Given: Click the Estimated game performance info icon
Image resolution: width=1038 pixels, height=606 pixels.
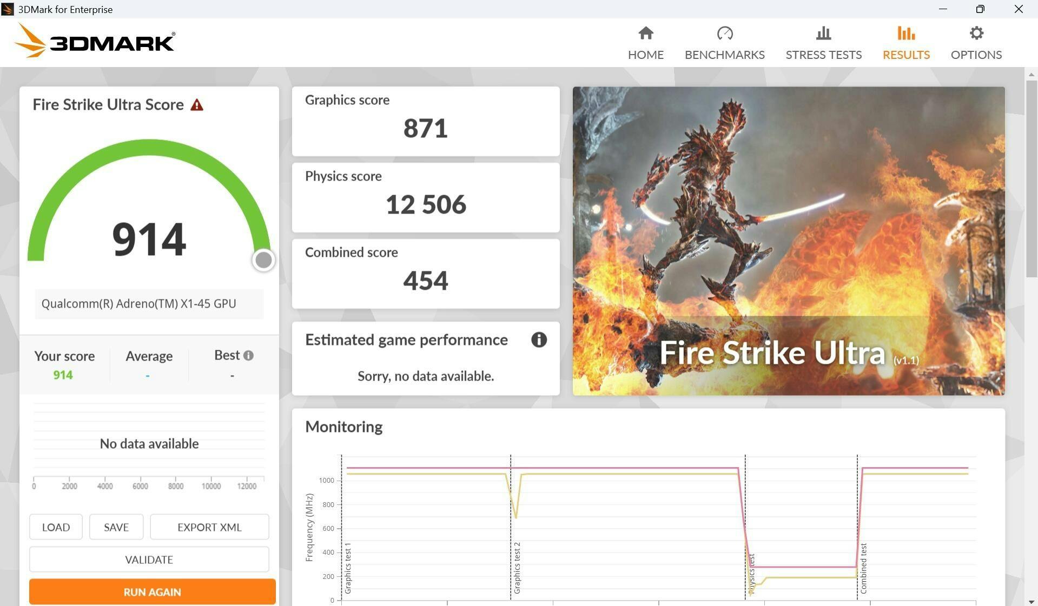Looking at the screenshot, I should [x=539, y=339].
